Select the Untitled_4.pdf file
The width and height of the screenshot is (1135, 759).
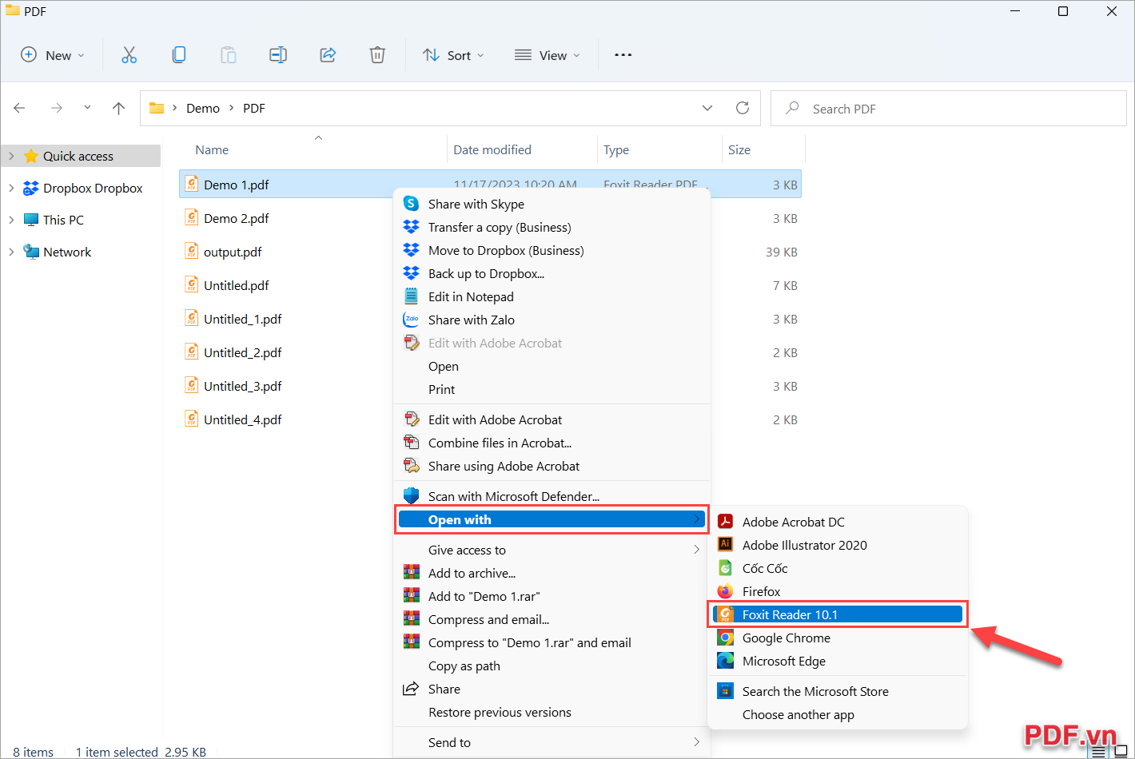(x=242, y=419)
